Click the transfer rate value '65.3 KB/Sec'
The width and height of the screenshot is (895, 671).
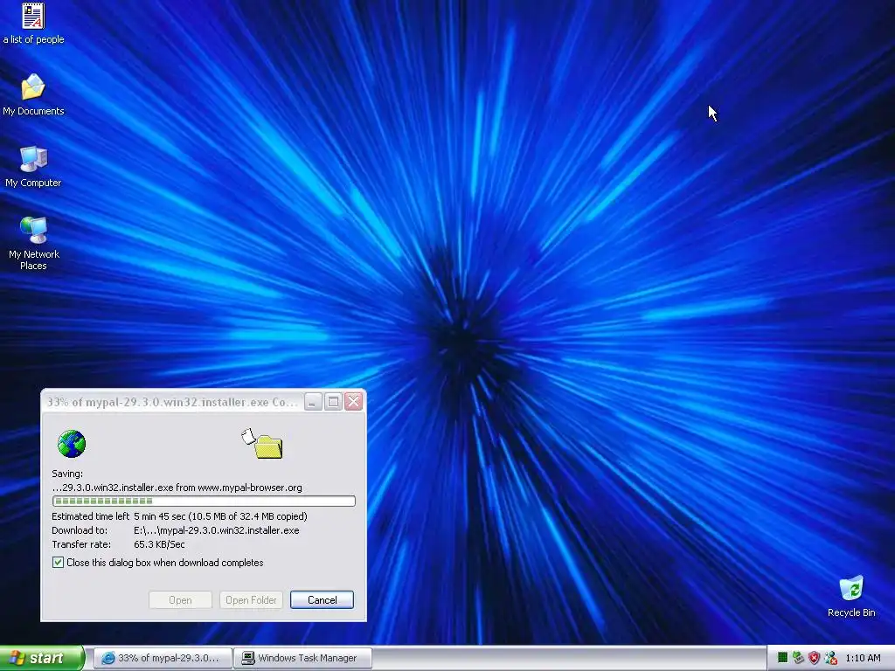(x=159, y=544)
